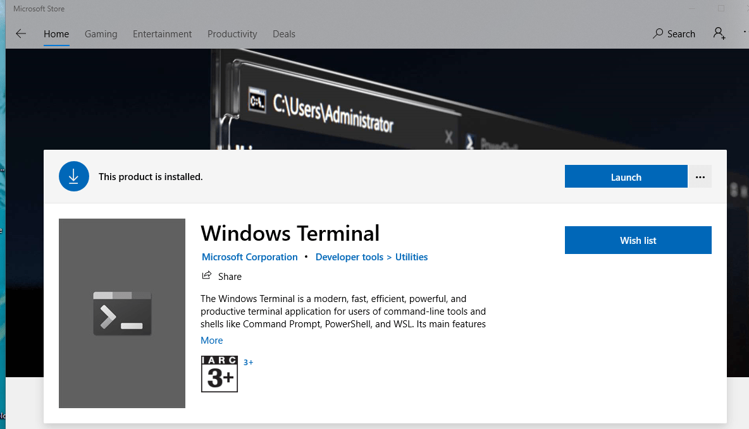The height and width of the screenshot is (429, 749).
Task: Click the Share icon
Action: tap(206, 275)
